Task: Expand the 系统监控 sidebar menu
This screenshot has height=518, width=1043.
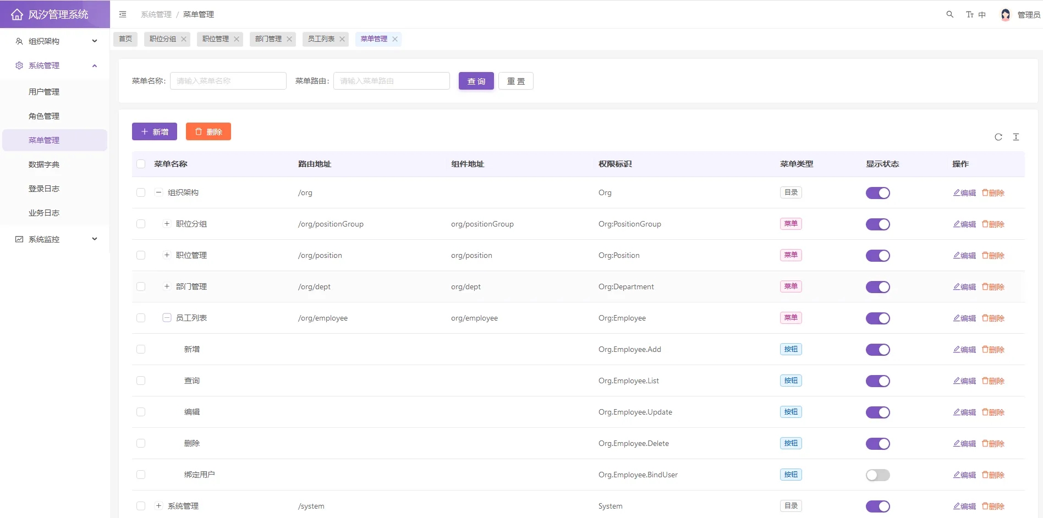Action: [x=55, y=239]
